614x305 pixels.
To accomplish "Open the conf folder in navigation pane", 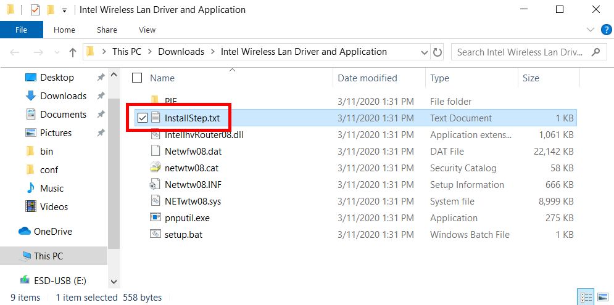I will 49,169.
